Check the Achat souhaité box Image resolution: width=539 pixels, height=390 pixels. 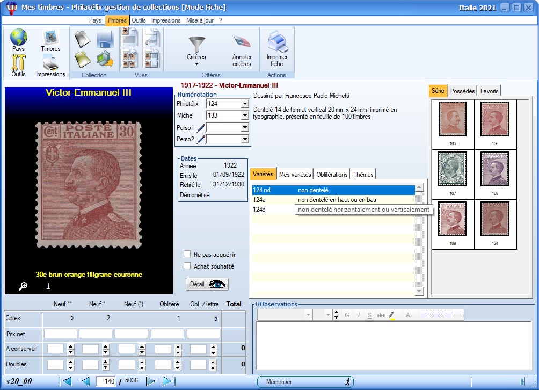tap(187, 266)
